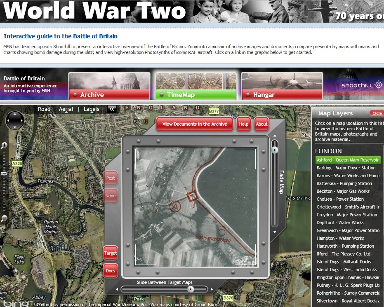The image size is (384, 307).
Task: Click the down arrow below the Fade Map slider
Action: [275, 232]
